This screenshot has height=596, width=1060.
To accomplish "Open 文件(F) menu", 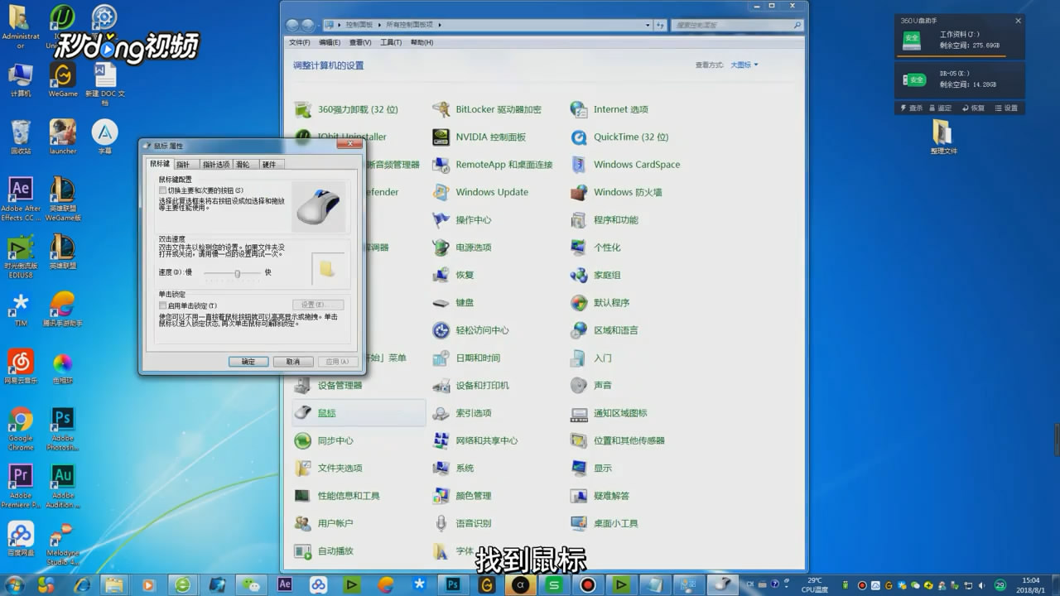I will [x=299, y=42].
